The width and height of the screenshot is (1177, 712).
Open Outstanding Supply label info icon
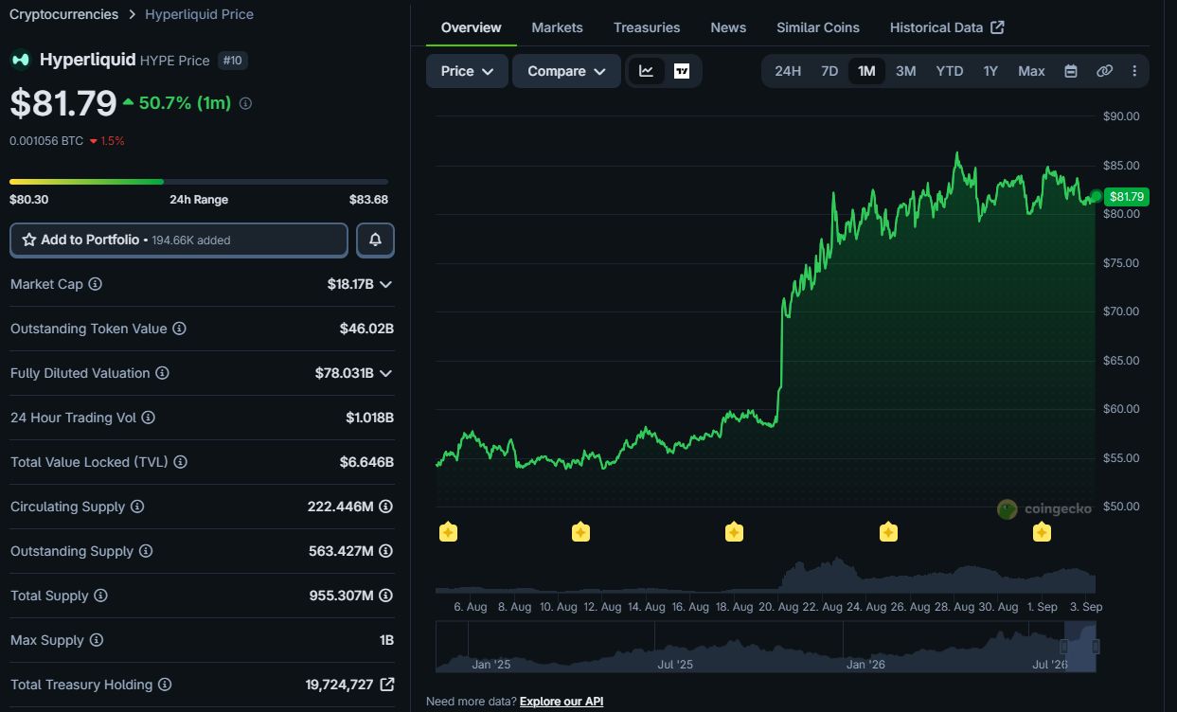click(145, 551)
